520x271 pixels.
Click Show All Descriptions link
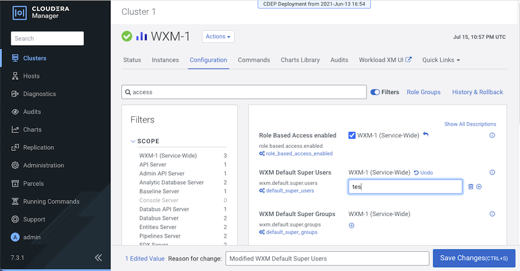(470, 124)
